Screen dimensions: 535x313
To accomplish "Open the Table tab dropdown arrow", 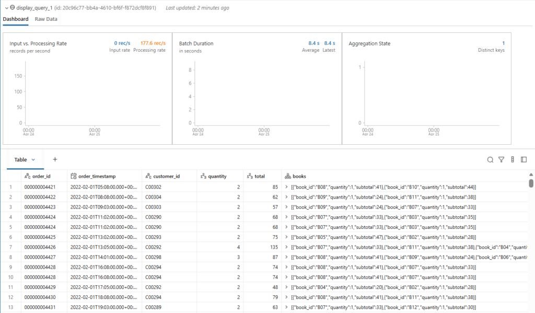I will coord(33,160).
